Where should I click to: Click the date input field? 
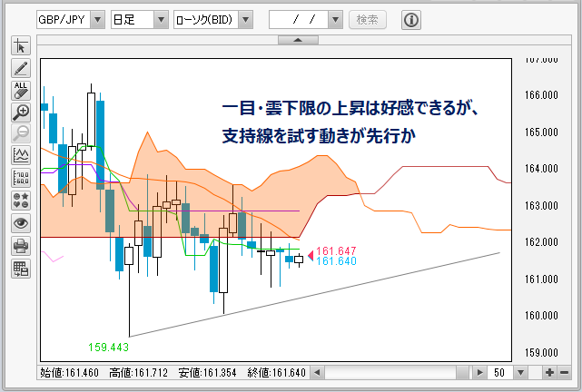(x=299, y=20)
